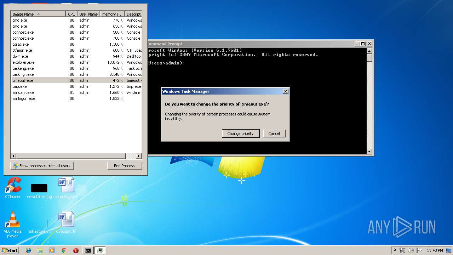Close the Windows Task Manager dialog
This screenshot has height=255, width=453.
(x=285, y=91)
